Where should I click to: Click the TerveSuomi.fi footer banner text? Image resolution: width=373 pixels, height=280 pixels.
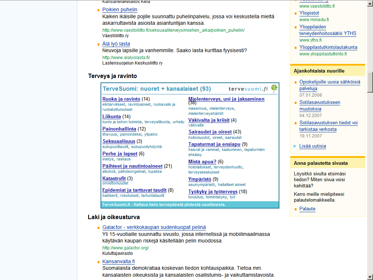tap(164, 205)
